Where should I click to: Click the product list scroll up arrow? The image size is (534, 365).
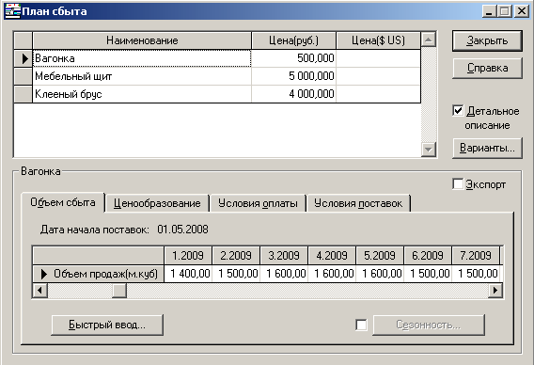[429, 40]
